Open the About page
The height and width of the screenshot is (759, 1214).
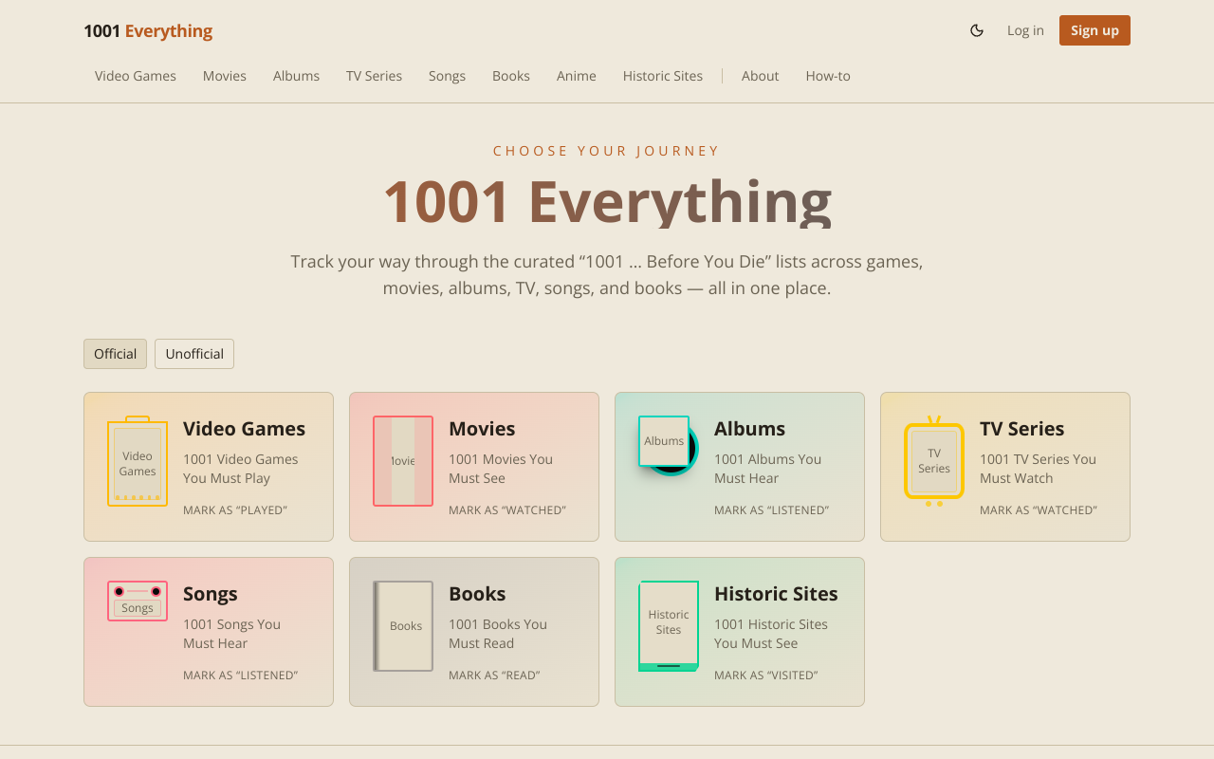[x=760, y=76]
